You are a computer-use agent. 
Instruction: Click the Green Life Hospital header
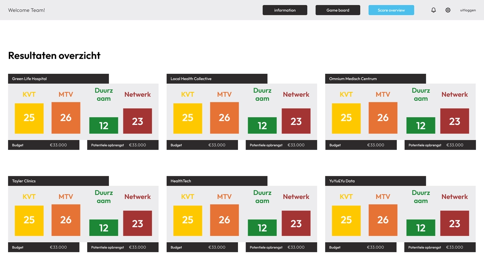coord(58,79)
